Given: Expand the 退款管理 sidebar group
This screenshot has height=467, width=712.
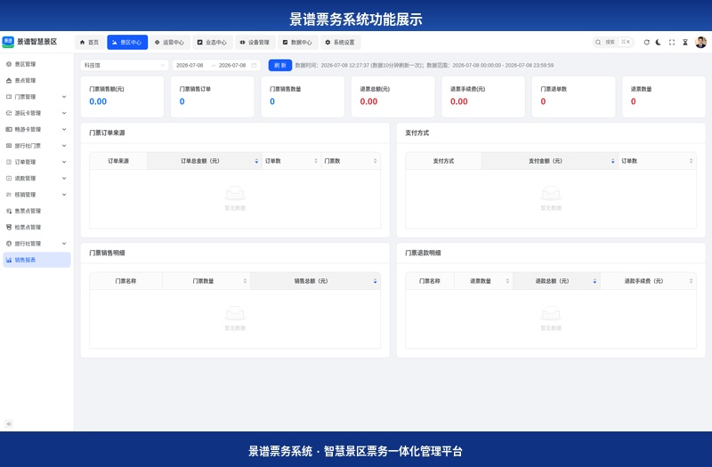Looking at the screenshot, I should pyautogui.click(x=36, y=179).
